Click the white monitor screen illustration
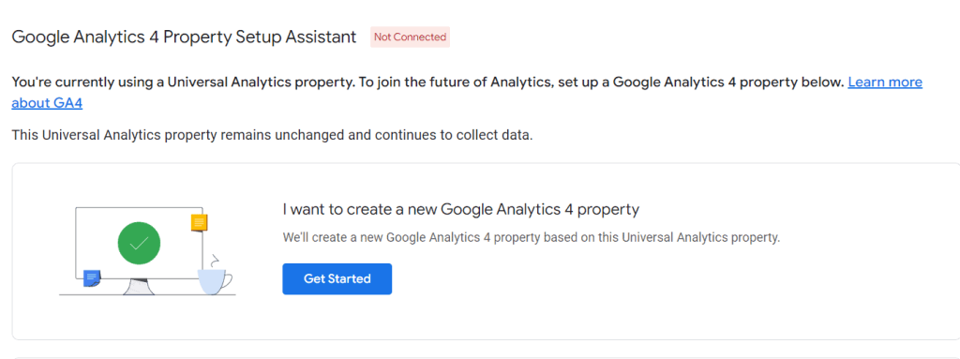 pos(139,243)
